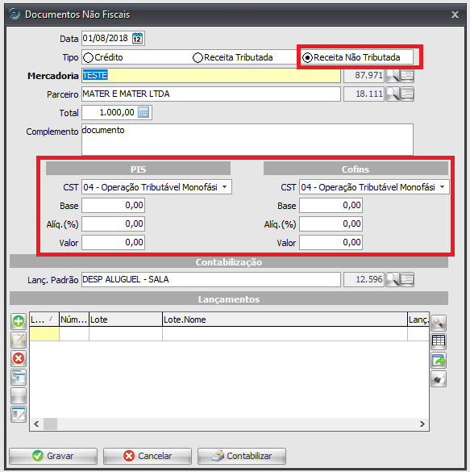Delete the lançamento using the red X icon
This screenshot has height=472, width=470.
[x=19, y=358]
